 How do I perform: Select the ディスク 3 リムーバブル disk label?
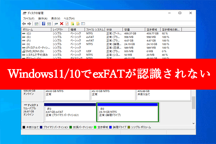32,112
